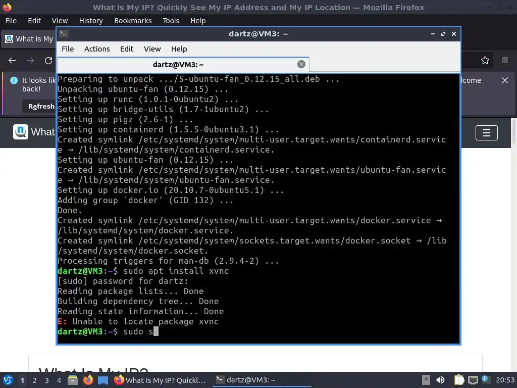Click the 'Reading package lists... Done' line
Viewport: 517px width, 388px height.
[131, 291]
